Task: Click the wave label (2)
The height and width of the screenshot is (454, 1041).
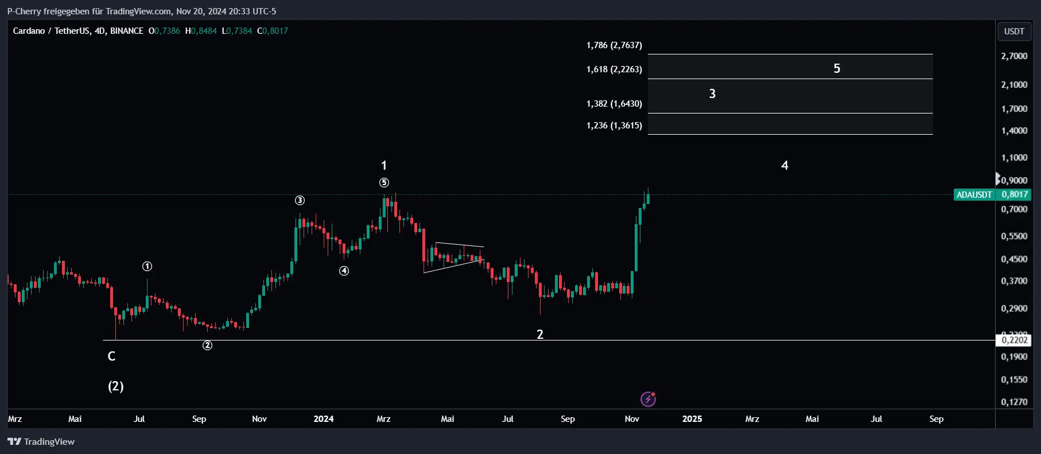Action: 116,386
